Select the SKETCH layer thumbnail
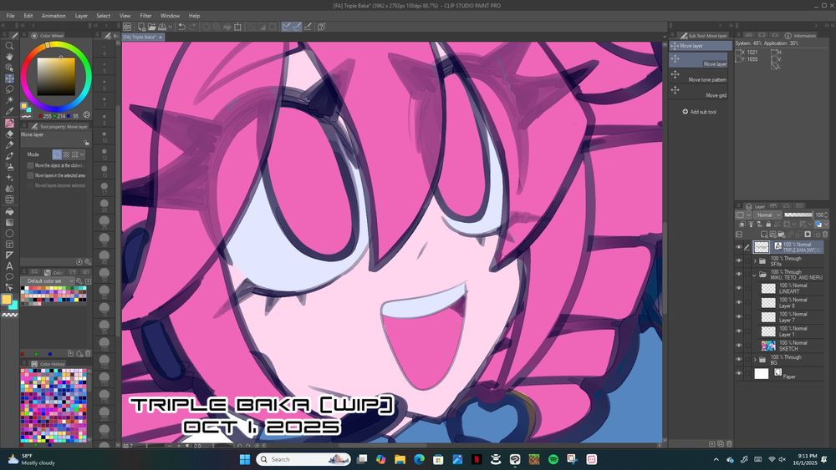This screenshot has height=470, width=836. (x=767, y=346)
